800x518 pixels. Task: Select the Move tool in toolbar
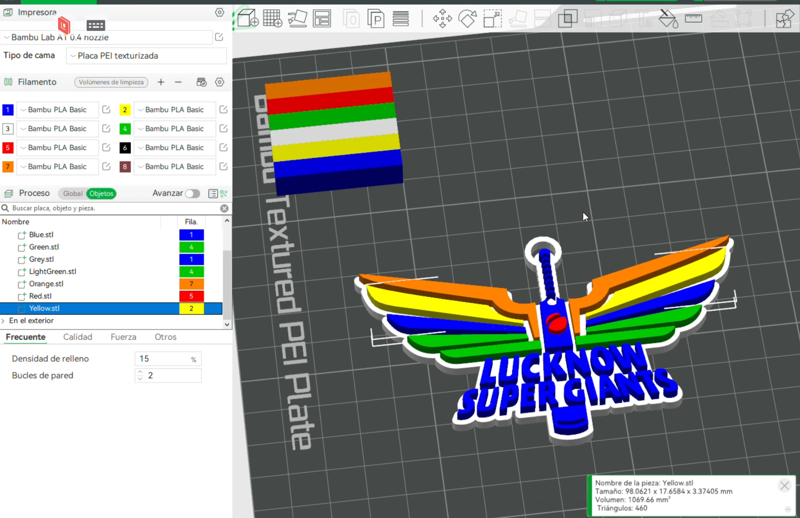point(442,19)
